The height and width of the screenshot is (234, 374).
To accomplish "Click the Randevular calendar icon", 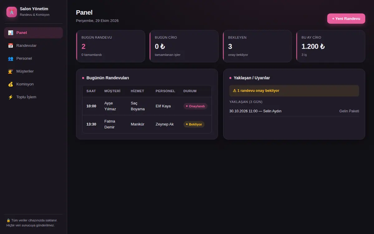I will click(11, 46).
